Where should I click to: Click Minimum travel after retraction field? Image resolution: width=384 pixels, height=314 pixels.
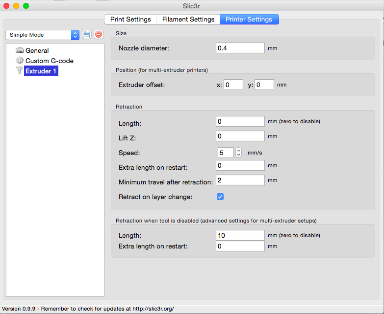(240, 180)
